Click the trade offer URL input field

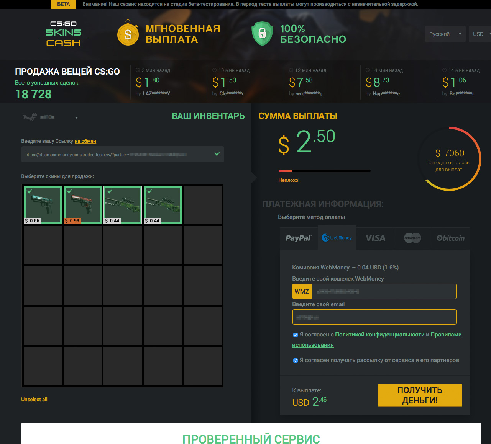pos(123,154)
